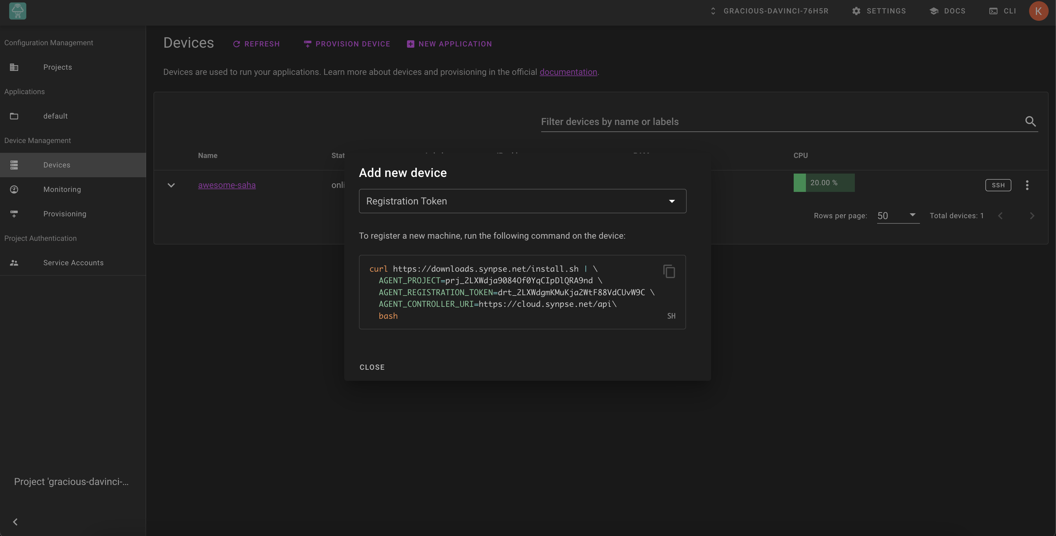Click the Monitoring gauge icon
The width and height of the screenshot is (1056, 536).
14,189
